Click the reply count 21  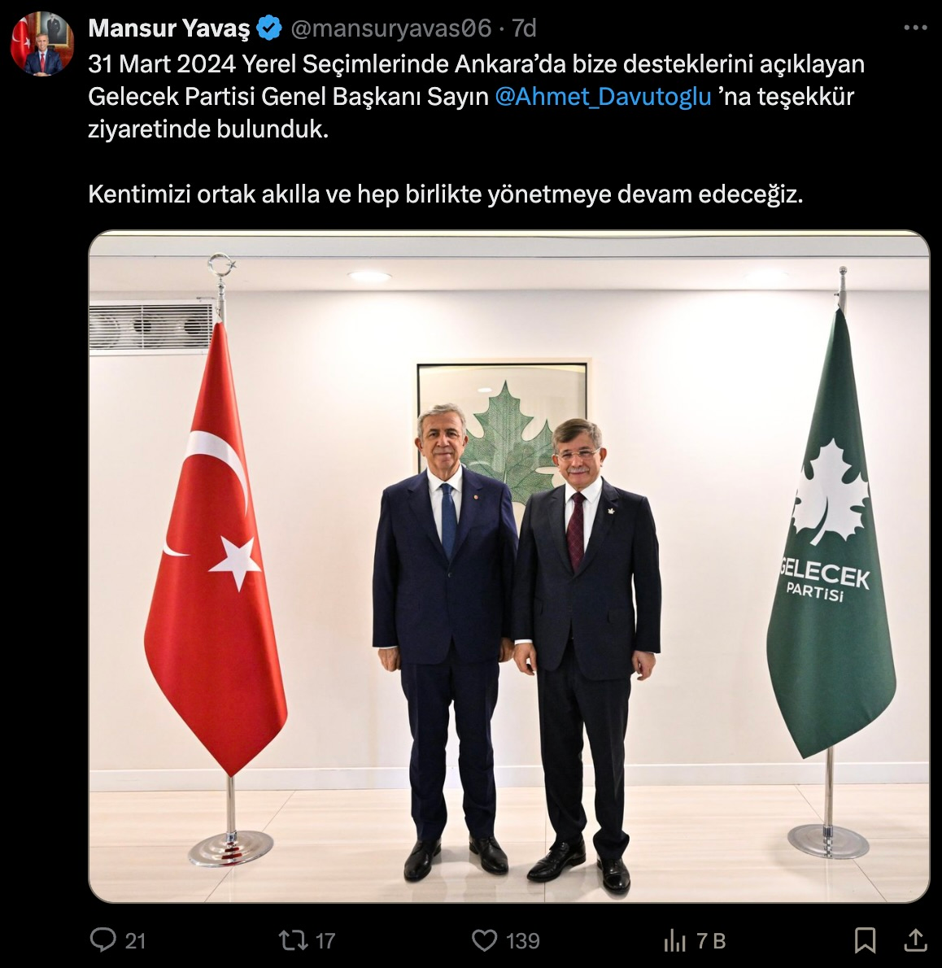(x=135, y=941)
